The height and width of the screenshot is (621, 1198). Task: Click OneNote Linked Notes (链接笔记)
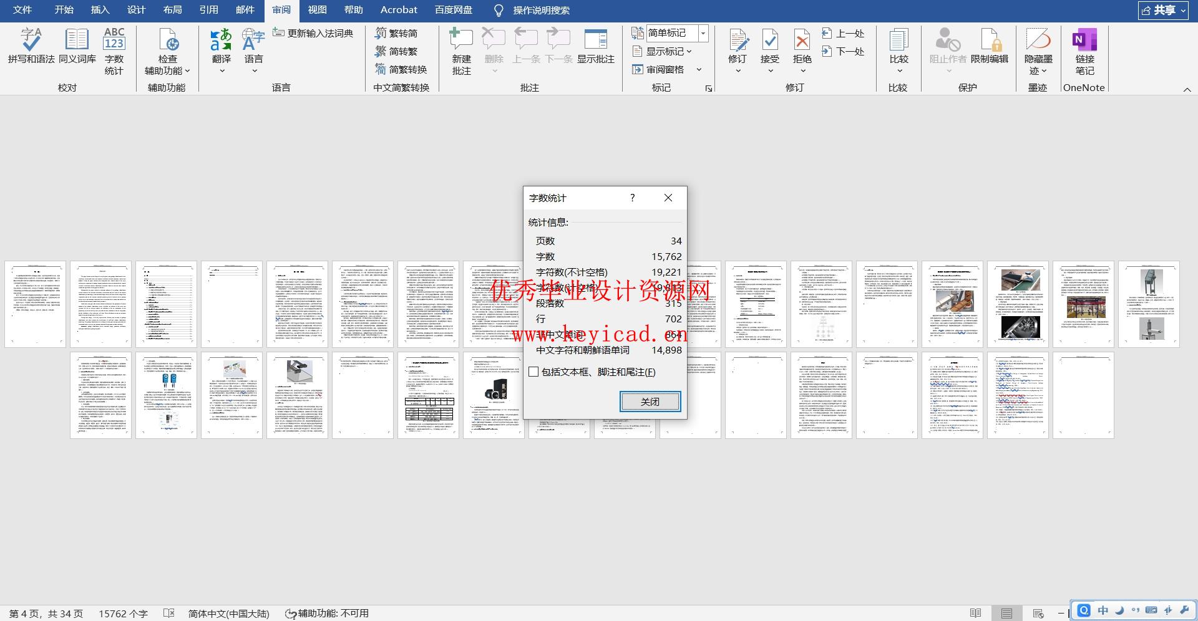pos(1084,51)
